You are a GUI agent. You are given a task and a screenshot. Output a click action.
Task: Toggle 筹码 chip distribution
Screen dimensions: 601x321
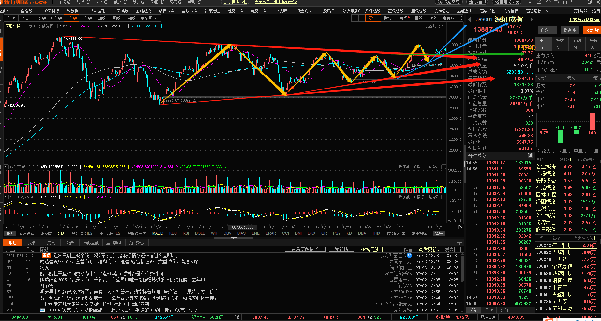click(404, 18)
